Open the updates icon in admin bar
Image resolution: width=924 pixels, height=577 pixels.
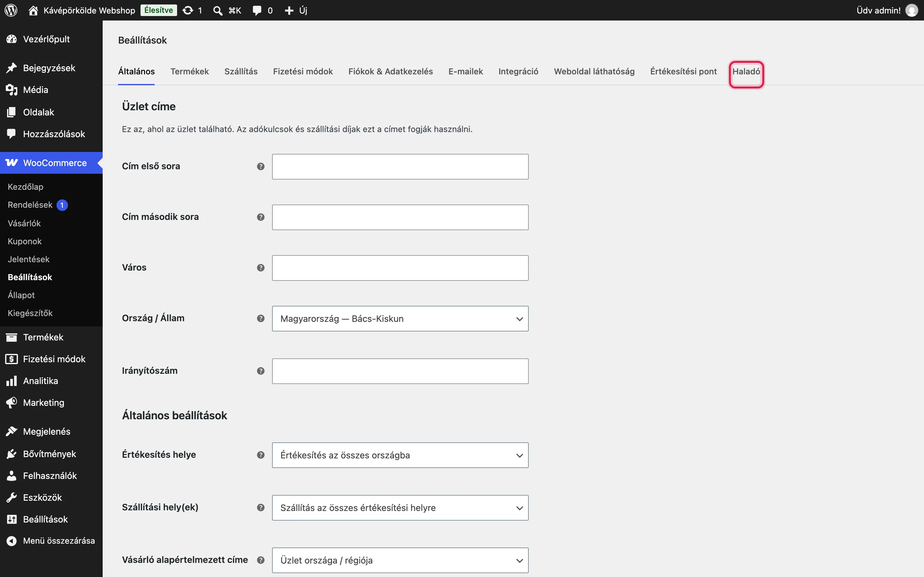(188, 10)
